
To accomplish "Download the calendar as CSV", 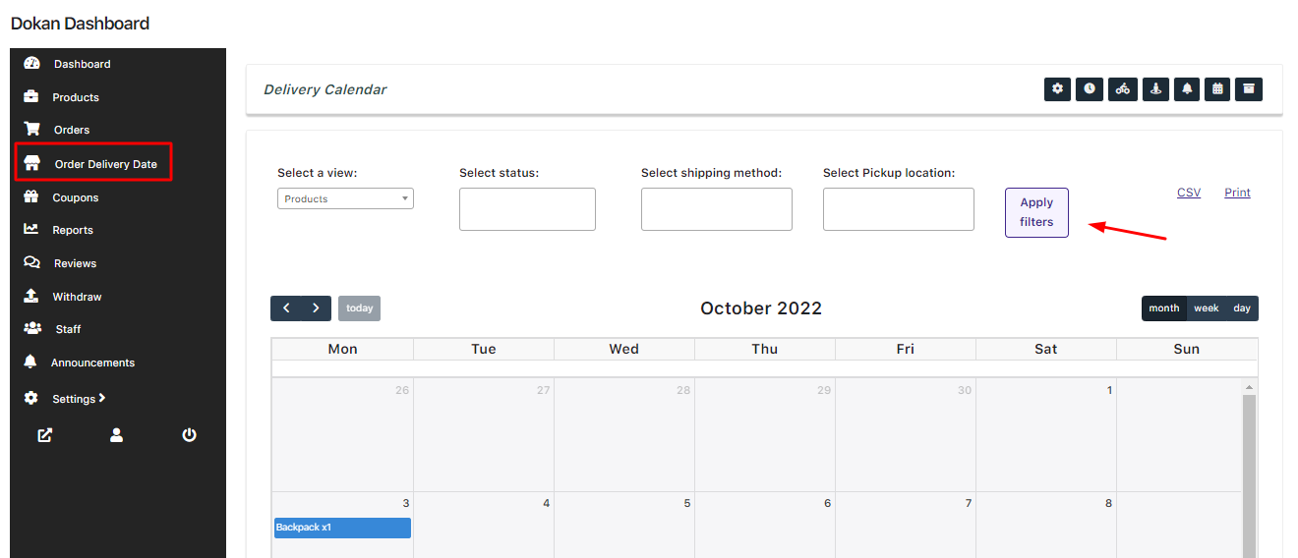I will (x=1189, y=193).
